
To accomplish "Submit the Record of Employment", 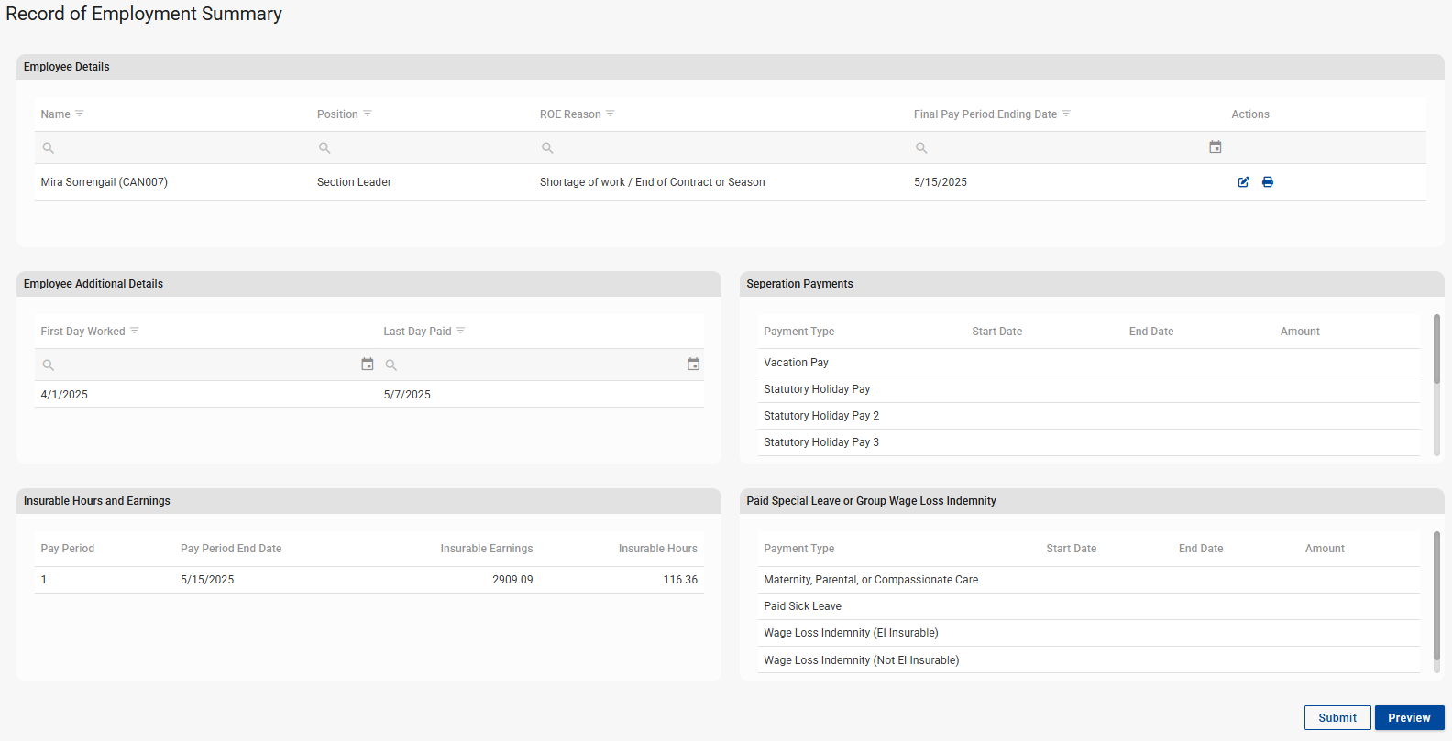I will 1337,718.
